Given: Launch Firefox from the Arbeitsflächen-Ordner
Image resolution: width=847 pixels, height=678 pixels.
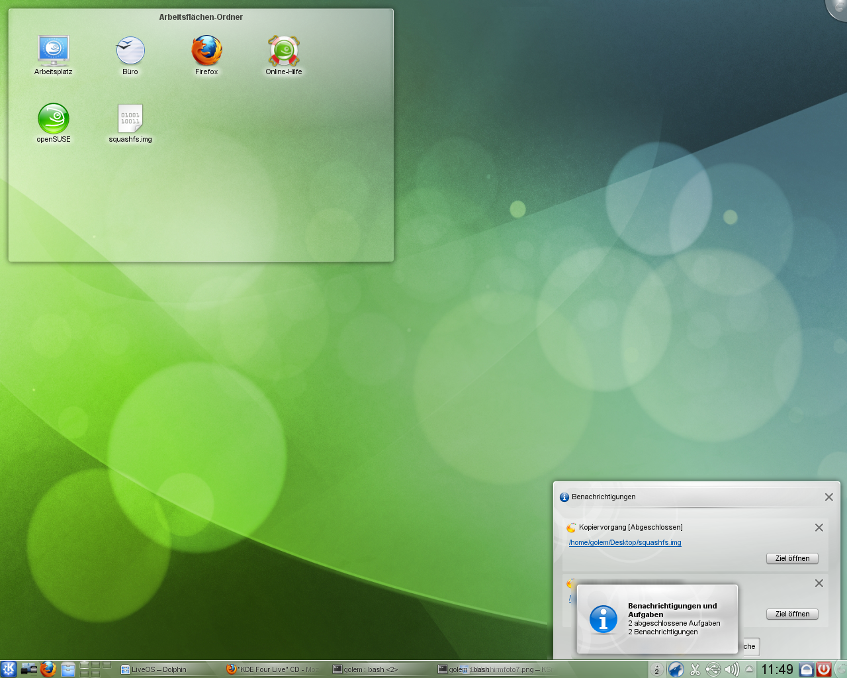Looking at the screenshot, I should [x=206, y=50].
